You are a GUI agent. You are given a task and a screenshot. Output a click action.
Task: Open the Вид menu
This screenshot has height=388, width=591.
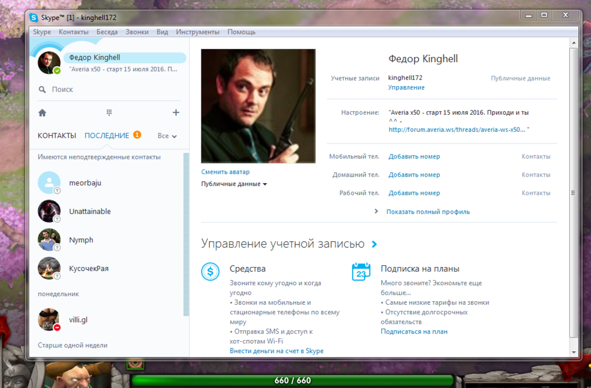click(x=162, y=31)
